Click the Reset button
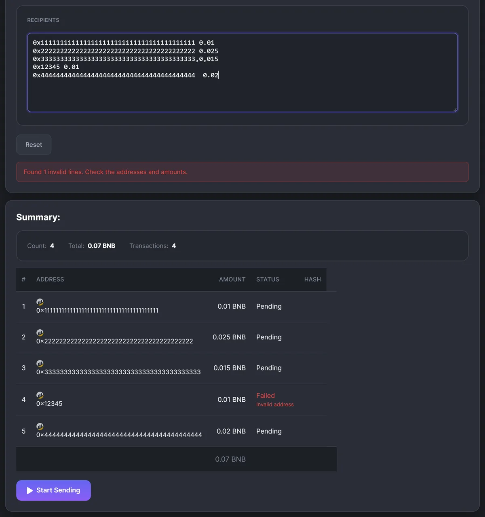Viewport: 485px width, 517px height. 34,144
